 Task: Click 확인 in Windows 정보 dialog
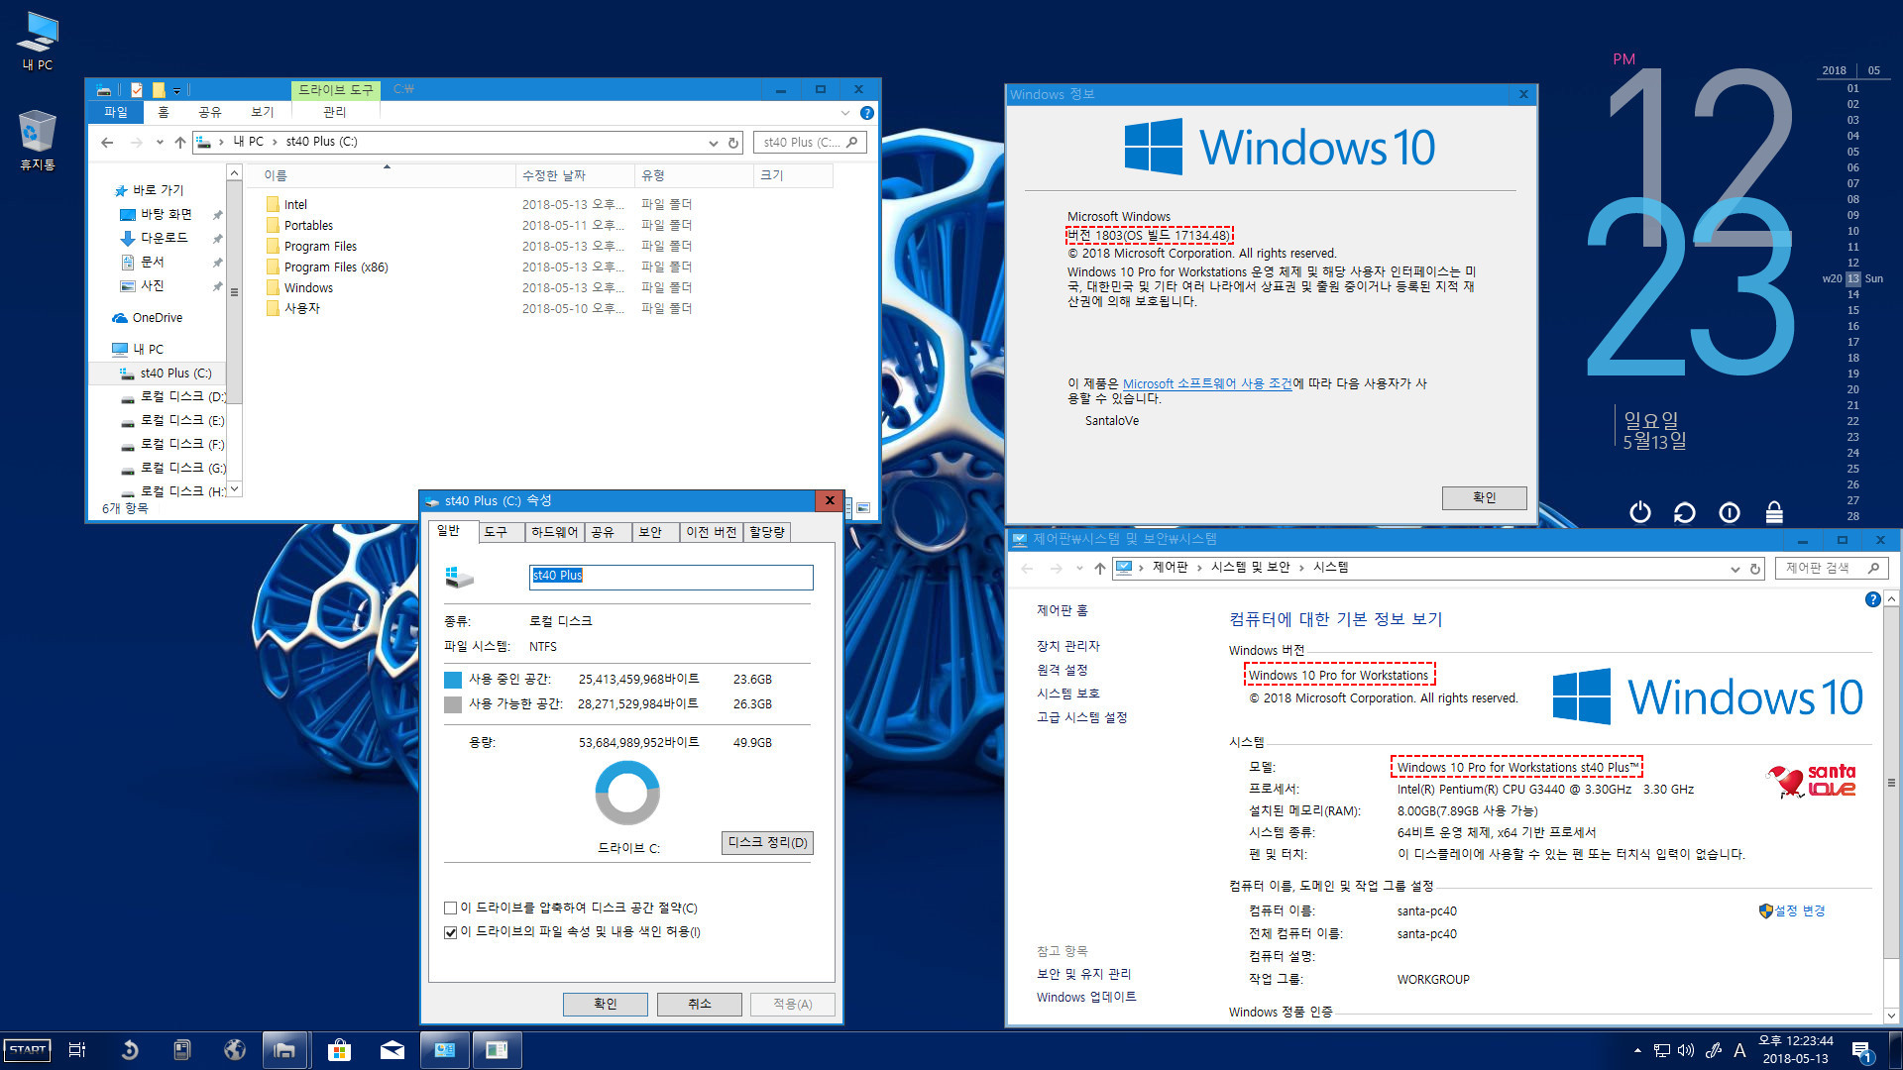tap(1485, 498)
